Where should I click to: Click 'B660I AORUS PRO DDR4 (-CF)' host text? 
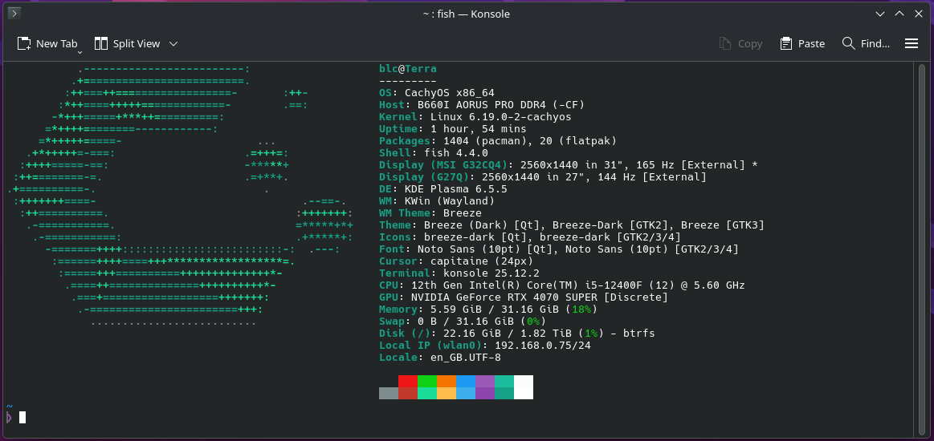(501, 104)
